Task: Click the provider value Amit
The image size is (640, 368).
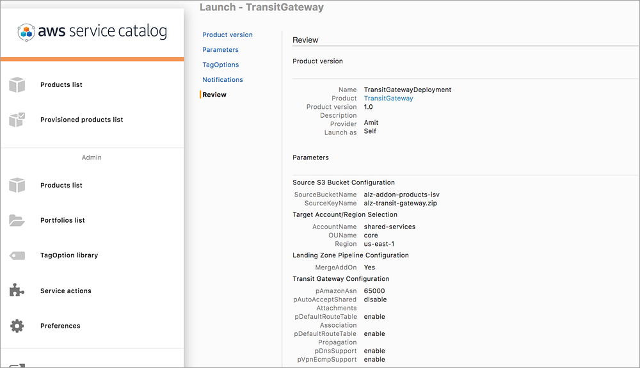Action: pyautogui.click(x=371, y=122)
